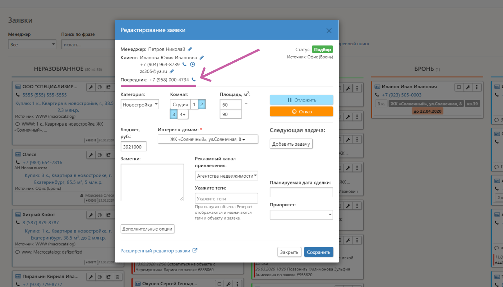The height and width of the screenshot is (287, 503).
Task: Click smiley icon on Хитрый Койот card
Action: tap(100, 215)
